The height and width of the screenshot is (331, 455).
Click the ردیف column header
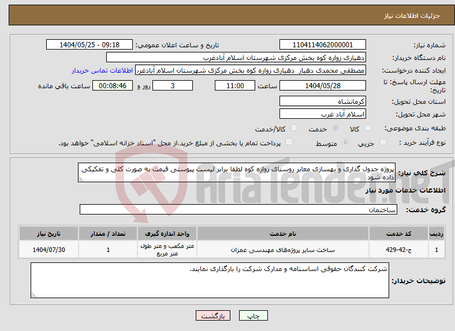click(437, 234)
